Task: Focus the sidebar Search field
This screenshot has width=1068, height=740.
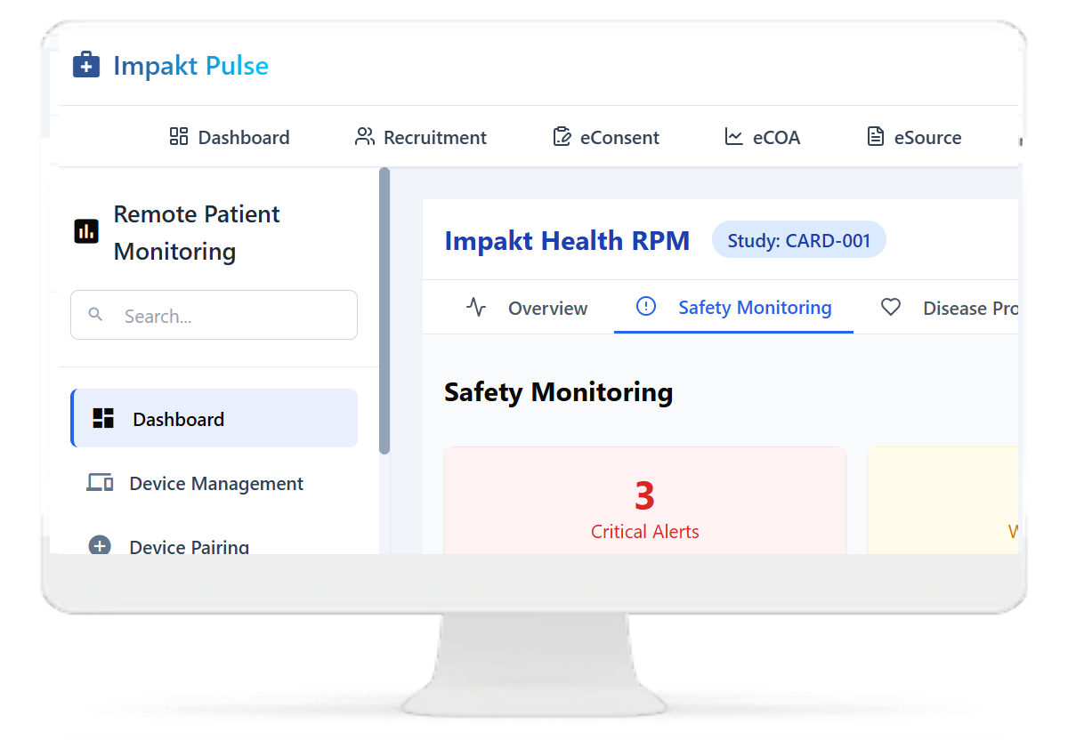Action: (214, 315)
